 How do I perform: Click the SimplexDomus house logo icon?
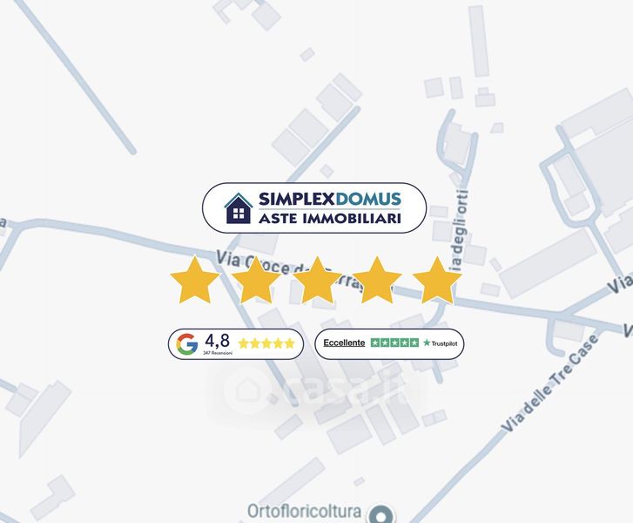(239, 208)
